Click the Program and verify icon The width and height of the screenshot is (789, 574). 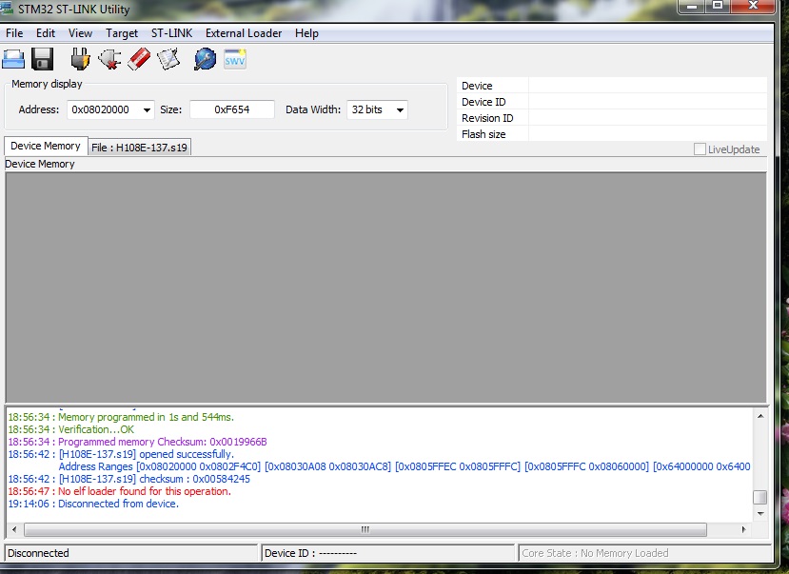[x=168, y=60]
